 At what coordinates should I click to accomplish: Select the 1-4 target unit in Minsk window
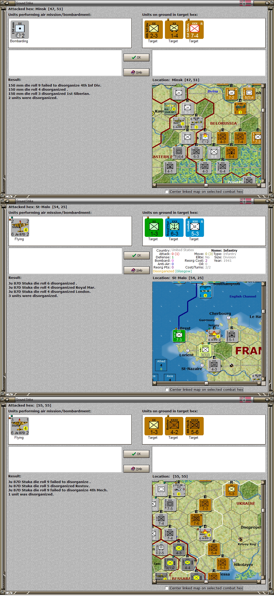pyautogui.click(x=174, y=30)
